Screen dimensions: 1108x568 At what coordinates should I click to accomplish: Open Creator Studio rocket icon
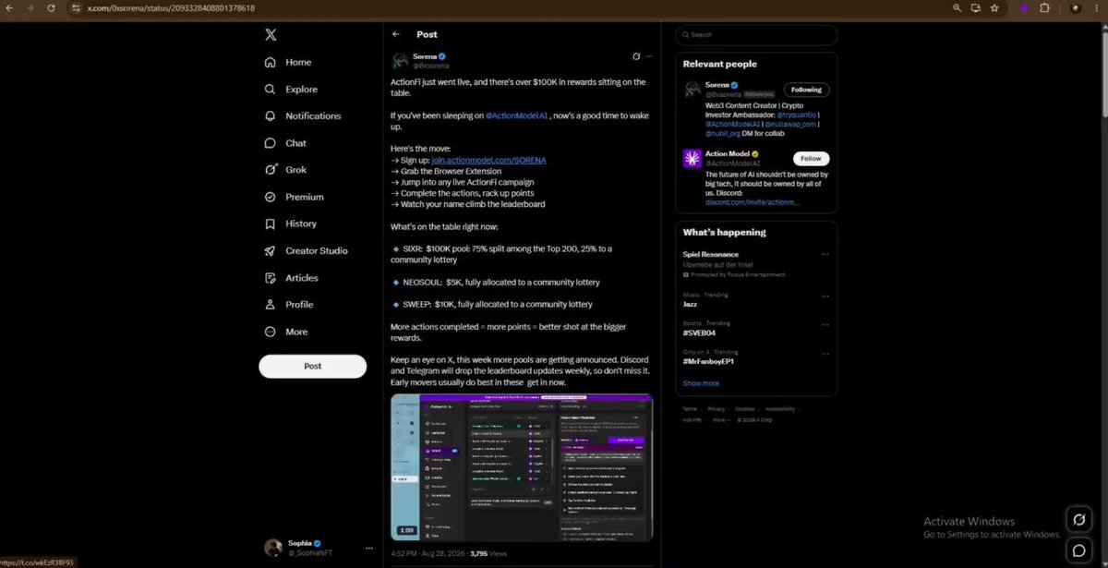click(x=271, y=251)
